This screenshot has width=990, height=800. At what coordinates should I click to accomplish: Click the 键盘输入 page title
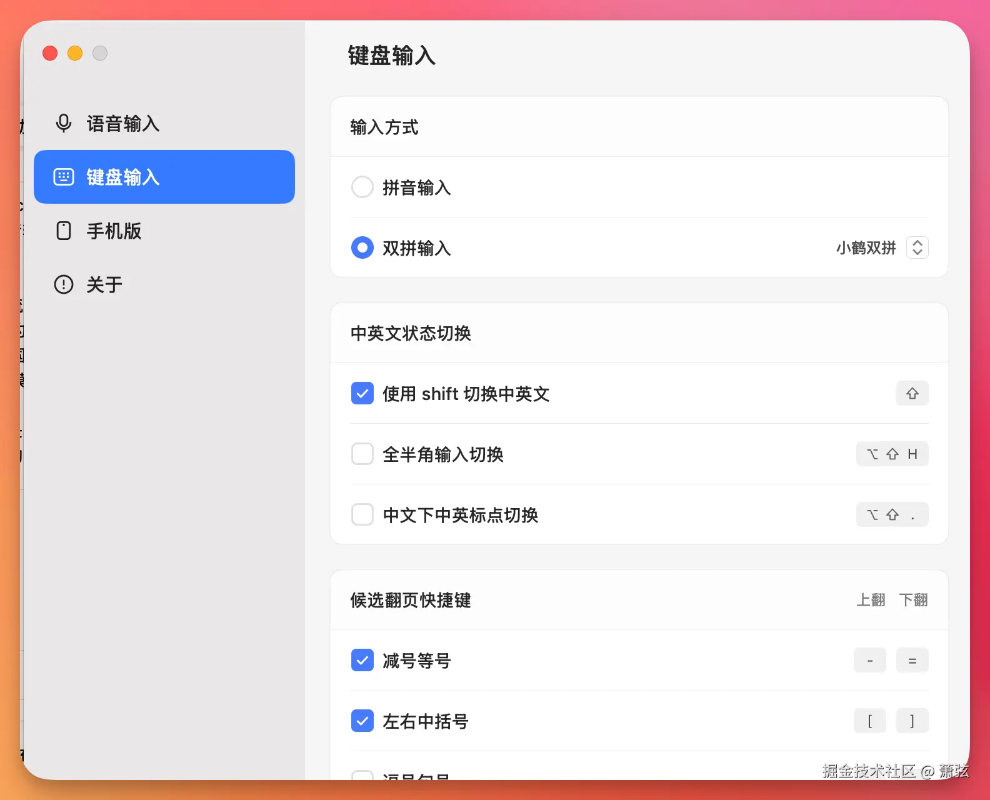point(392,56)
